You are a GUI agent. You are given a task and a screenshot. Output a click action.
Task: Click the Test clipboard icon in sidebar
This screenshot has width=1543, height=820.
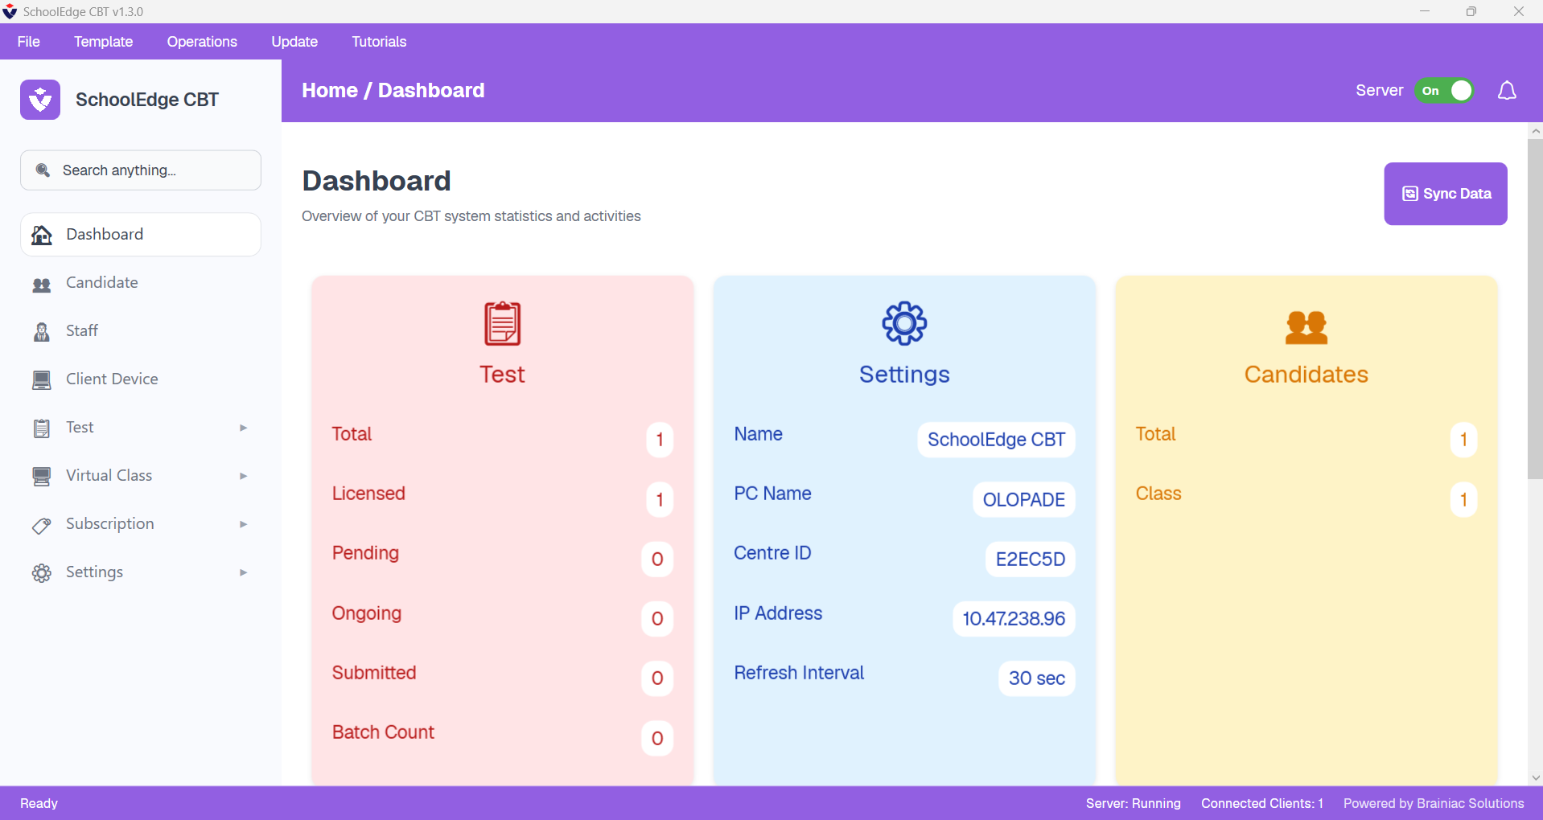[42, 428]
